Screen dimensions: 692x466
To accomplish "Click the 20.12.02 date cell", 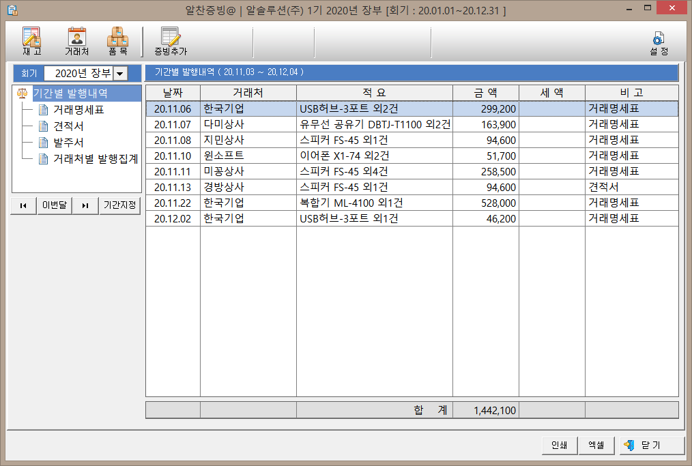I will pyautogui.click(x=173, y=218).
